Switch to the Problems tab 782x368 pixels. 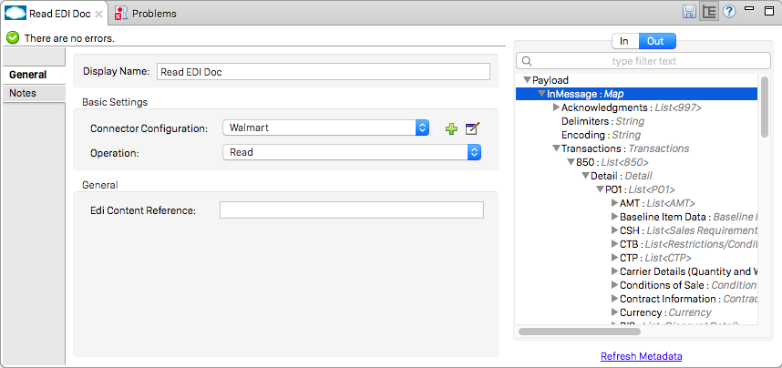[x=153, y=14]
